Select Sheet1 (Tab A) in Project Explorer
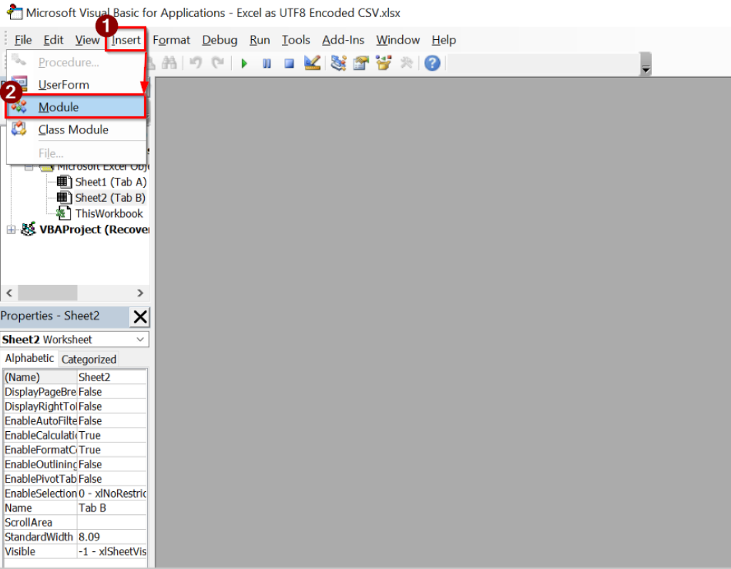 click(x=110, y=181)
